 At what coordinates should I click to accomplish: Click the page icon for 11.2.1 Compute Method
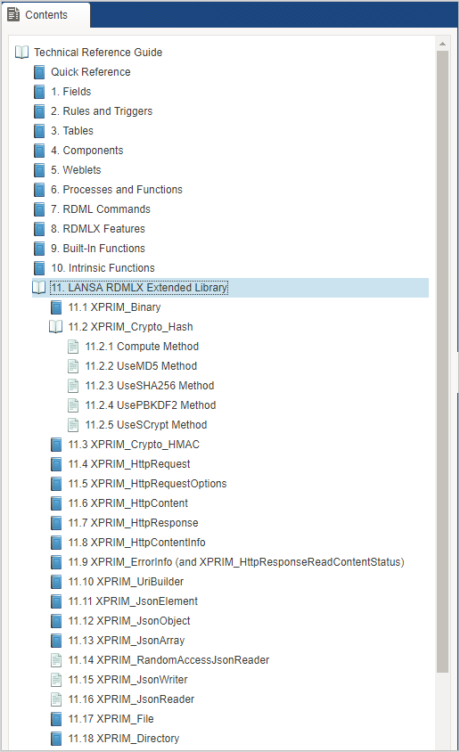(73, 347)
